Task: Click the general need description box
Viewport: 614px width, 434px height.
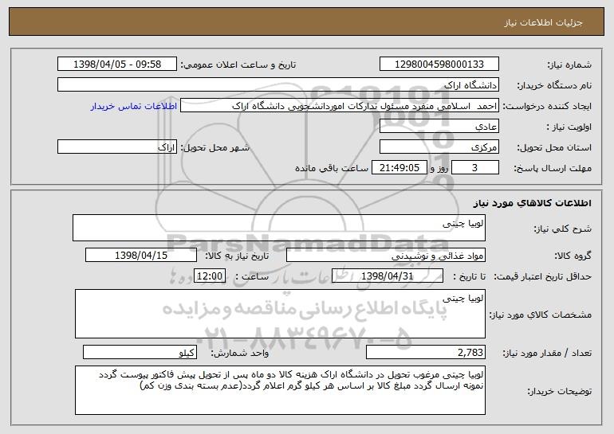Action: coord(279,228)
